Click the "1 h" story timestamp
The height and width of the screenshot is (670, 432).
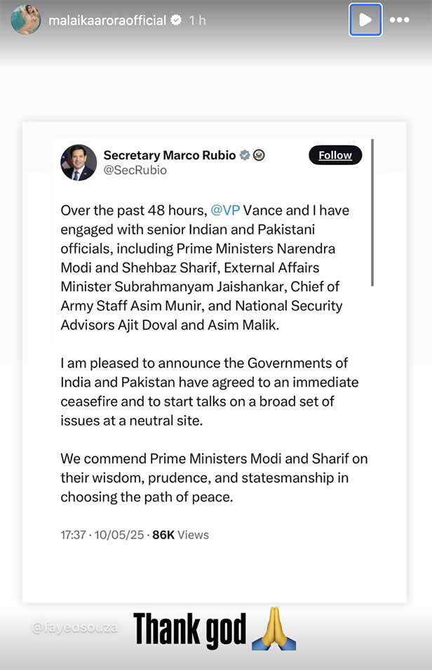click(x=197, y=20)
